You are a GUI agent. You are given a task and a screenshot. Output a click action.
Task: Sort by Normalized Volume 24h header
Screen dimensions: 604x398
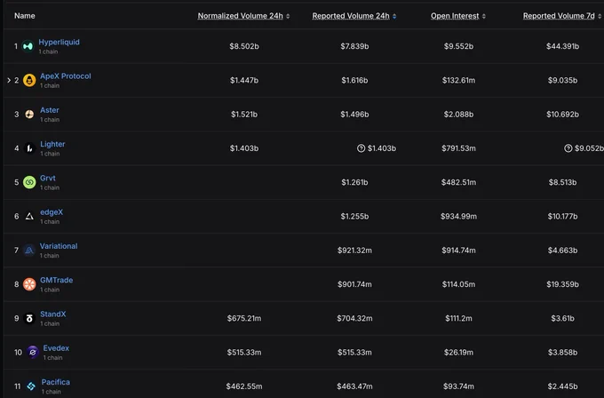click(x=241, y=16)
